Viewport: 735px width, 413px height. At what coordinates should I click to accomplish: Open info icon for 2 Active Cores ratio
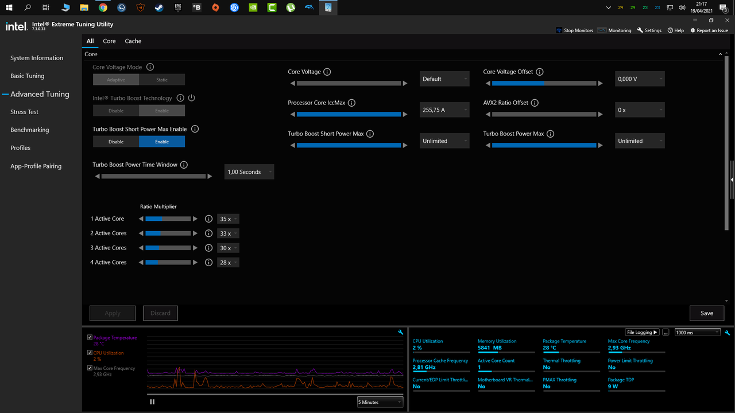(x=209, y=233)
